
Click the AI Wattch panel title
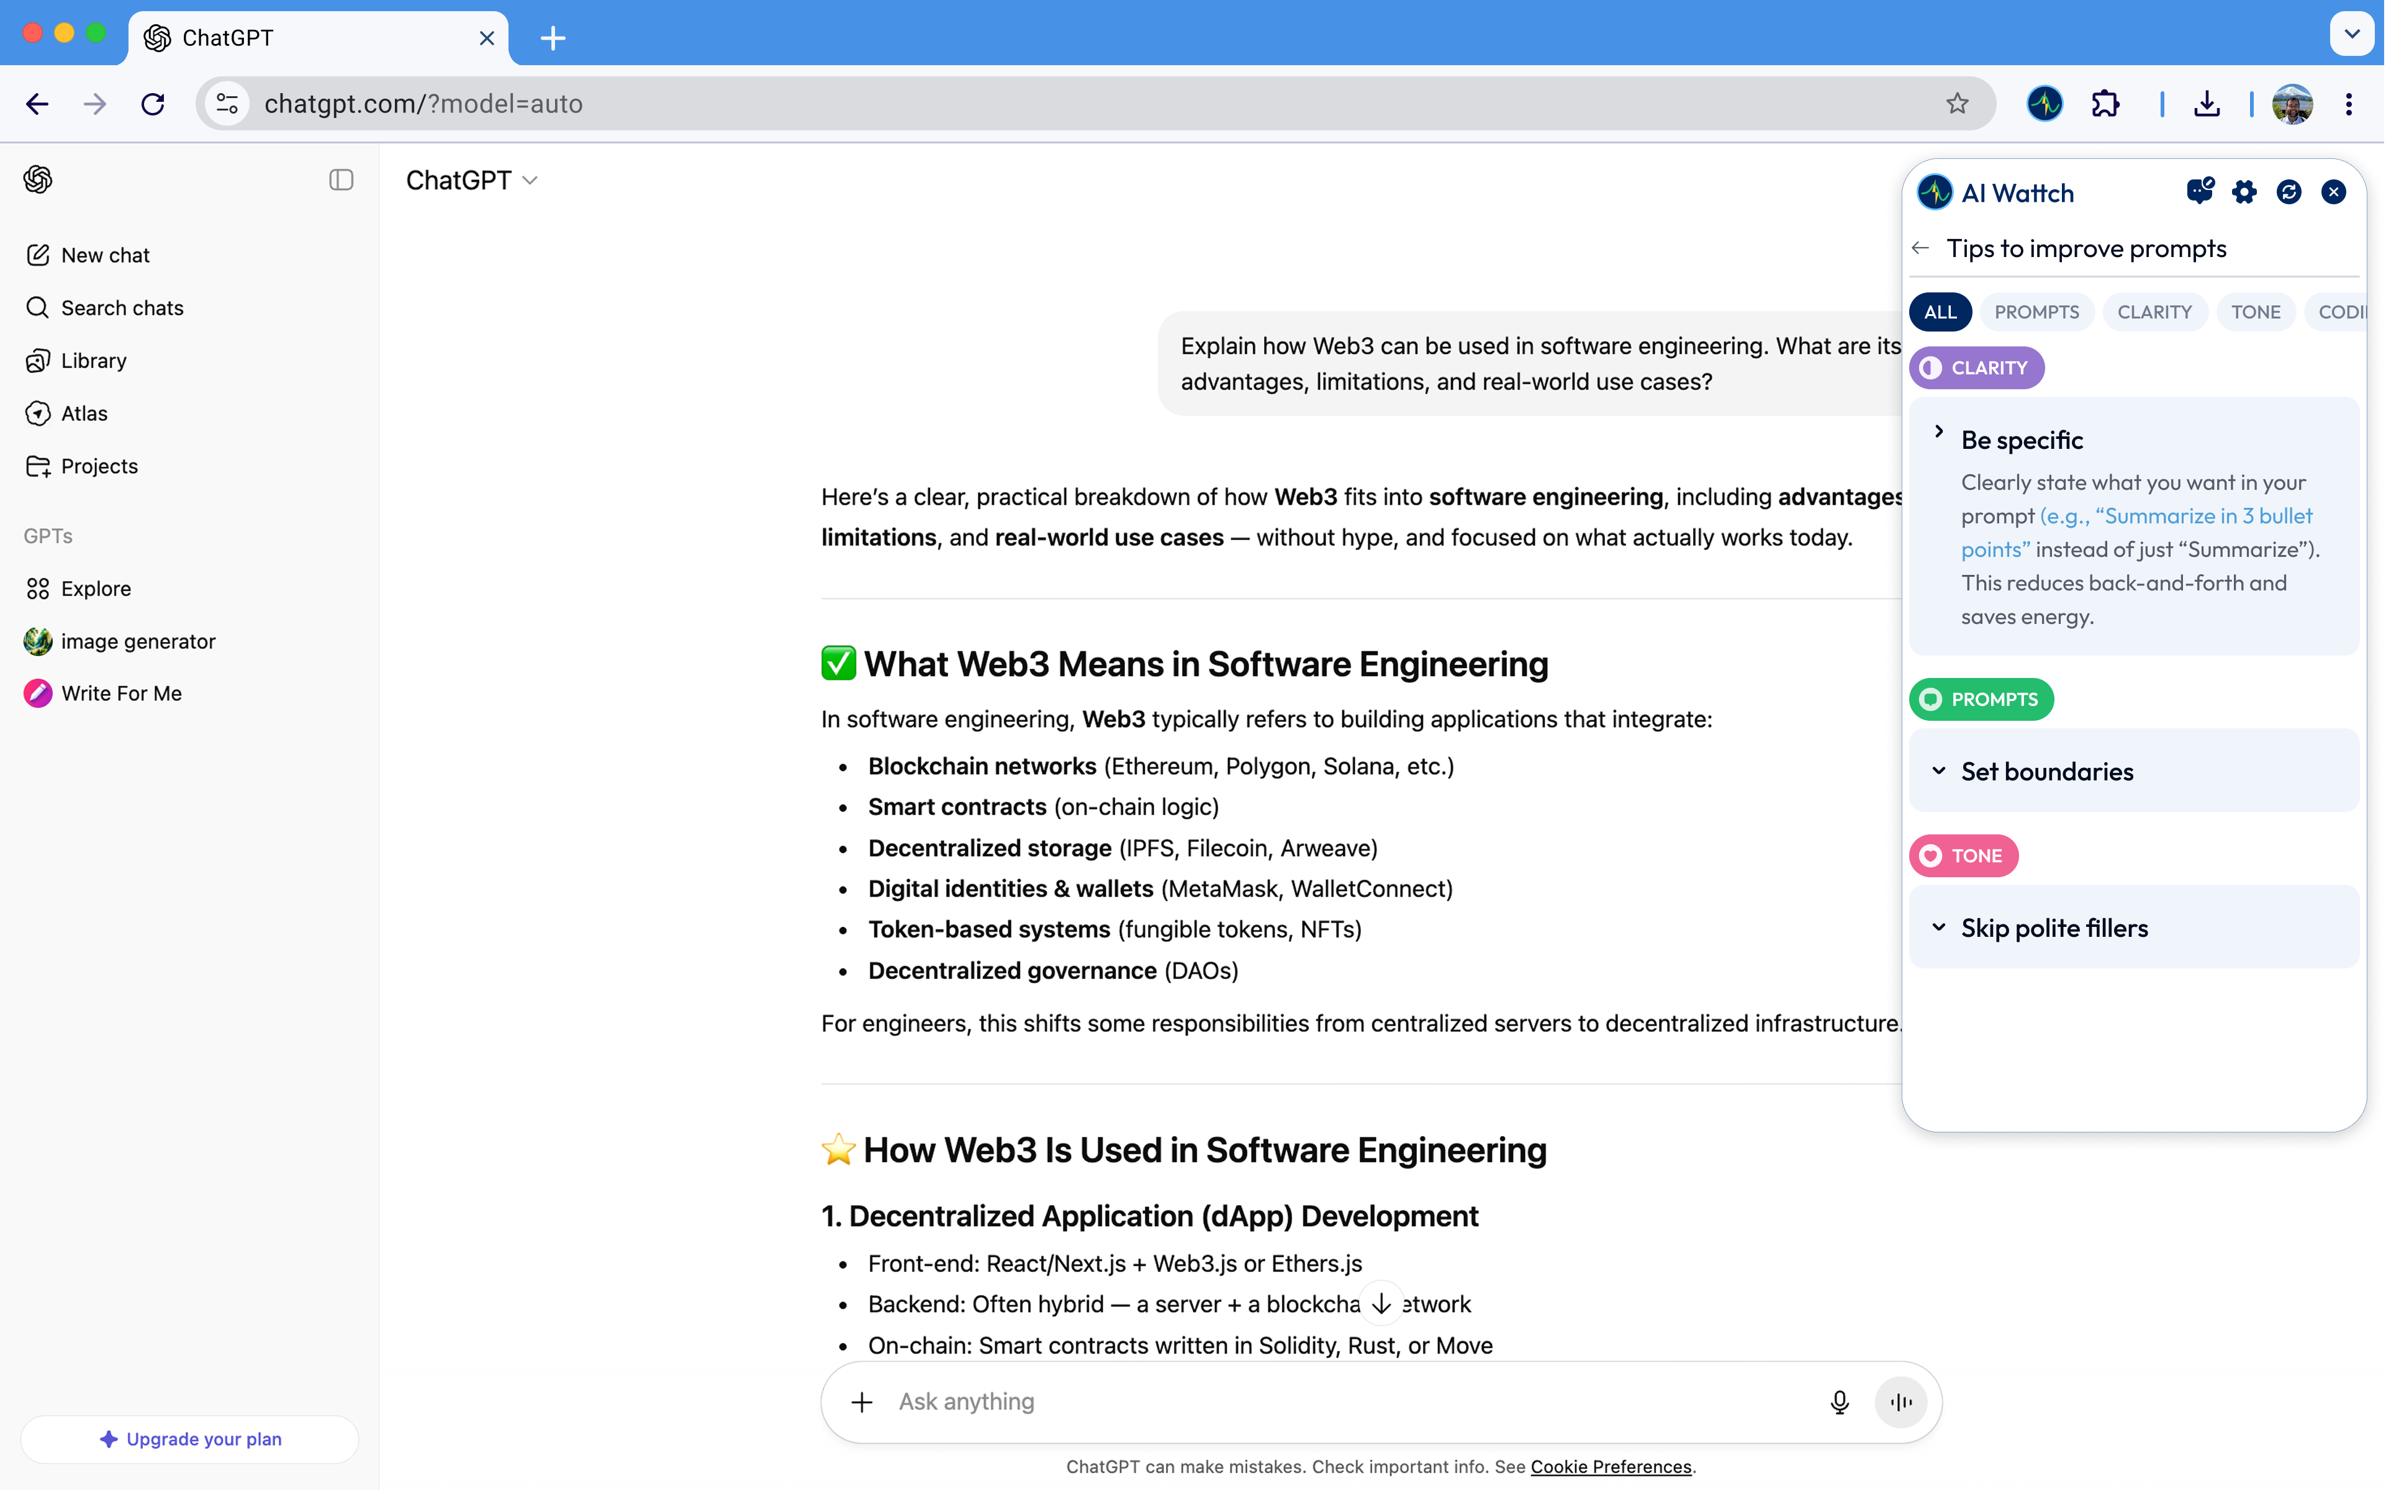pyautogui.click(x=2017, y=192)
